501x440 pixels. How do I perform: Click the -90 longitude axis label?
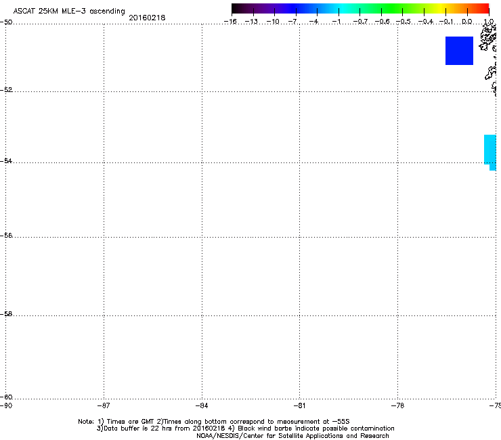coord(6,405)
